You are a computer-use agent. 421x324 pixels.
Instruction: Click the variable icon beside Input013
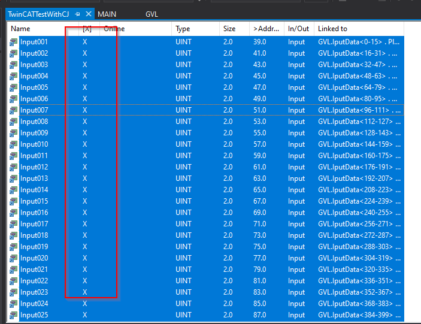coord(13,178)
